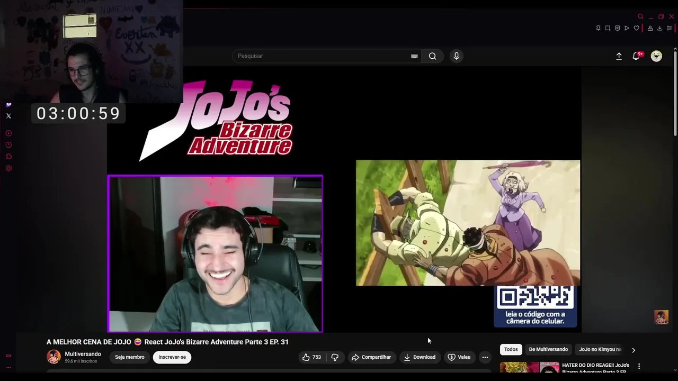Click the YouTube upload create icon

click(x=619, y=56)
